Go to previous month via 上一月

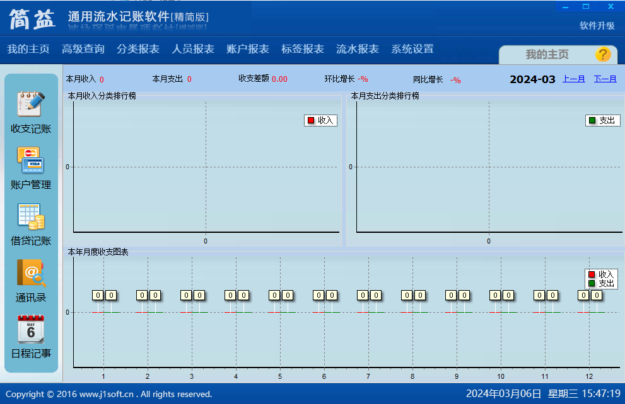click(573, 79)
